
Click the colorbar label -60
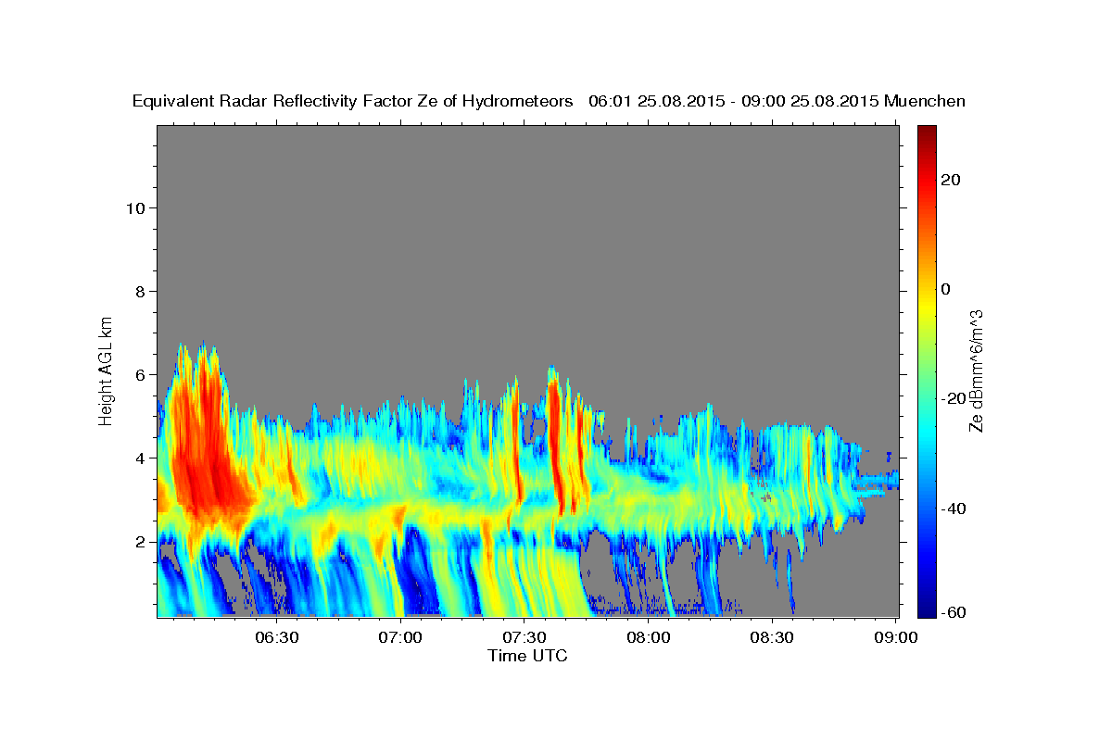(x=954, y=613)
